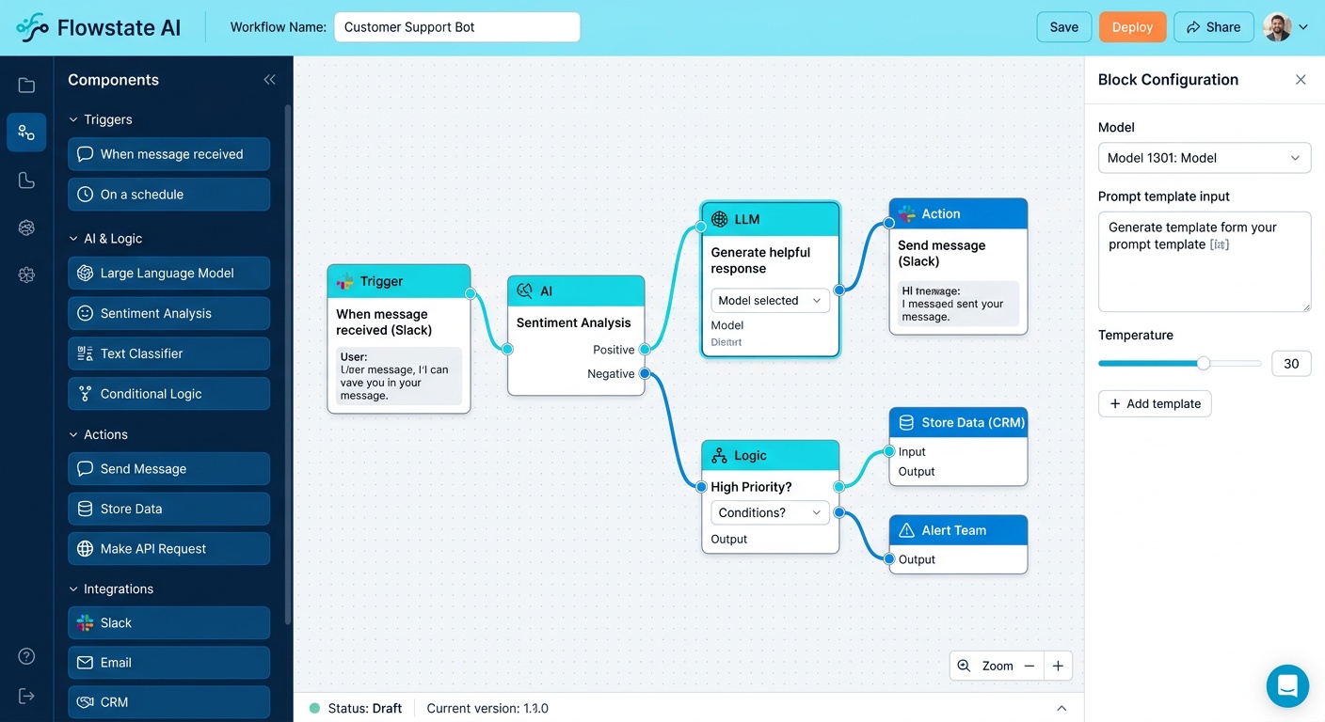Add the Sentiment Analysis component
Viewport: 1325px width, 722px height.
tap(168, 313)
